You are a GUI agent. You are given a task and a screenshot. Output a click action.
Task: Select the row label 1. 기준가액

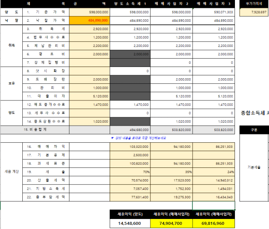pyautogui.click(x=46, y=12)
